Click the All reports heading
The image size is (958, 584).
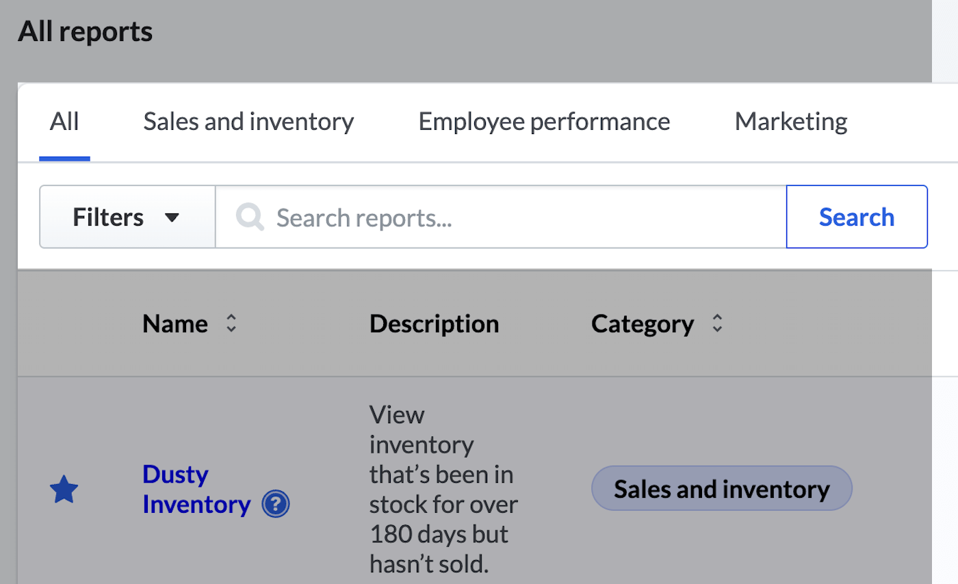tap(85, 31)
